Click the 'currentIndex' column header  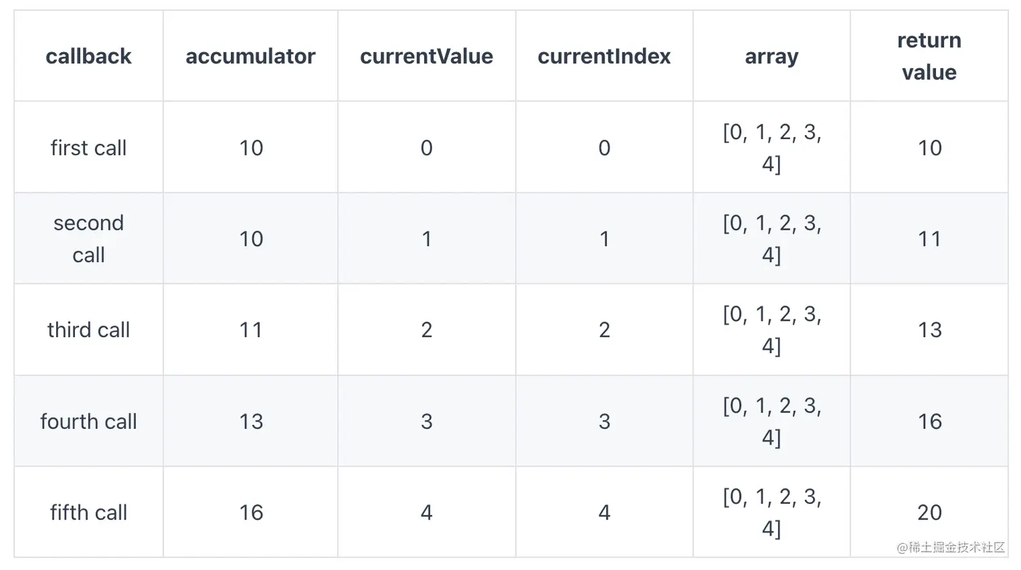[604, 56]
